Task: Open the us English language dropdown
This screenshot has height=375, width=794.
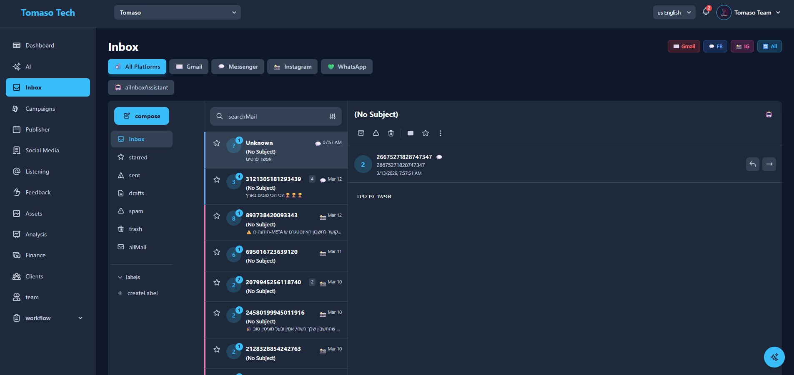Action: click(674, 12)
